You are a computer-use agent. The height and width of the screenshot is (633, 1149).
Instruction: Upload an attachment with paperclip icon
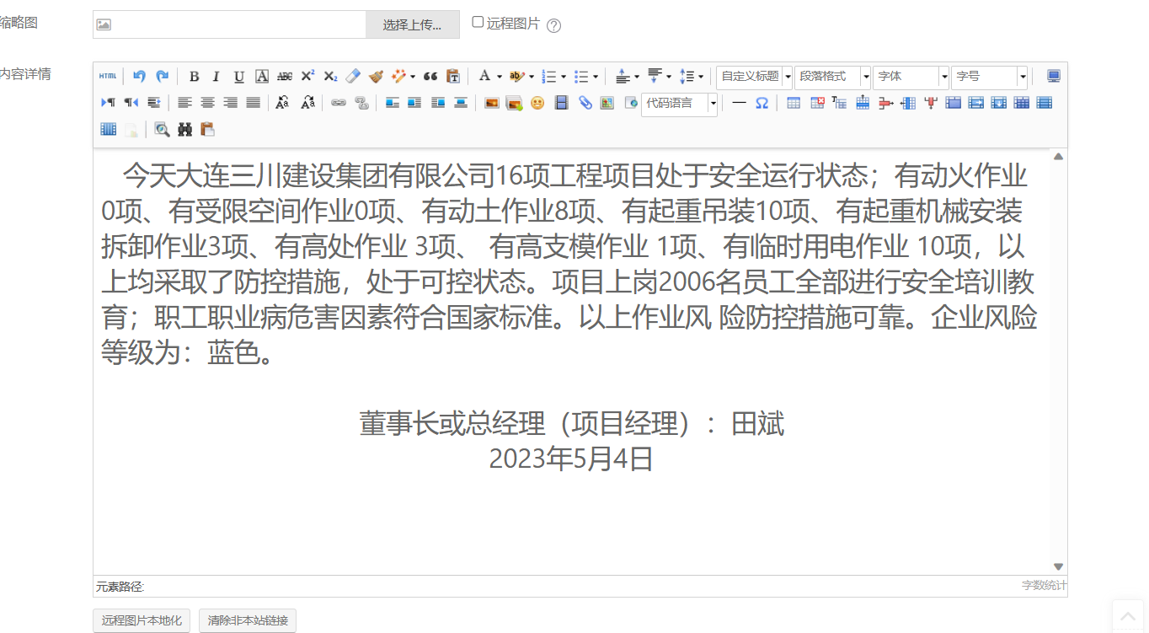[x=585, y=103]
